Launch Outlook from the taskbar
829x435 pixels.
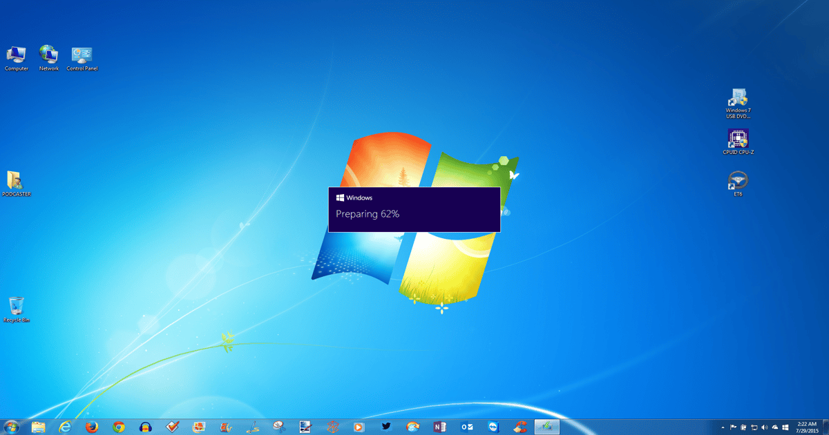(466, 426)
